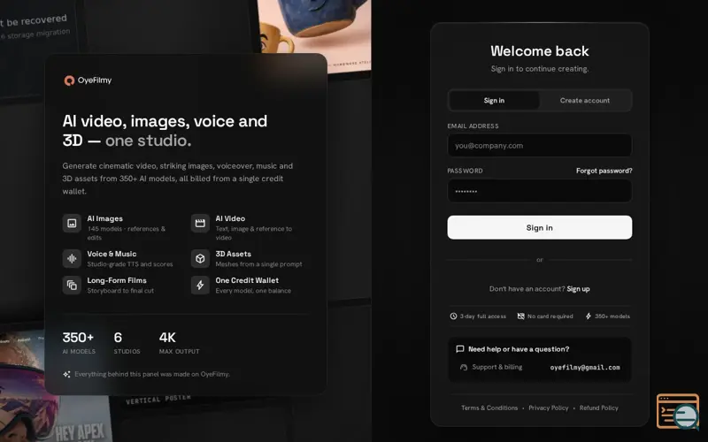Click the Forgot password? link
The image size is (708, 442).
tap(604, 171)
